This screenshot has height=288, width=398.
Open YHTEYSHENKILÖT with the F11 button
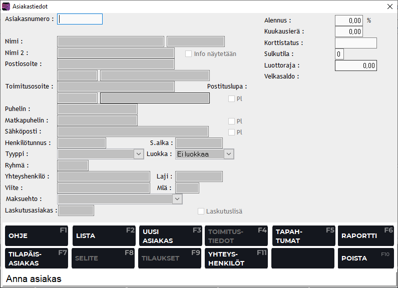[236, 258]
